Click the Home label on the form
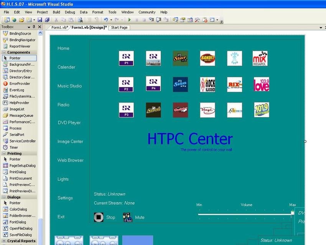The image size is (326, 245). pos(63,48)
